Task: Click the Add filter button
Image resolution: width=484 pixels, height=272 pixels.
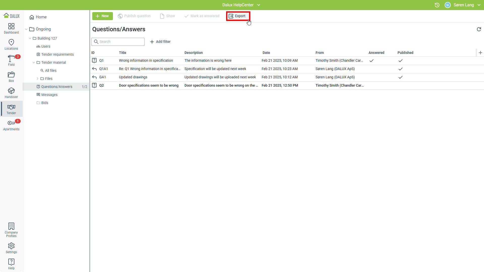Action: [x=160, y=42]
